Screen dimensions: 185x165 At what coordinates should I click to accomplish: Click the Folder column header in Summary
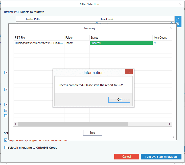coord(77,38)
